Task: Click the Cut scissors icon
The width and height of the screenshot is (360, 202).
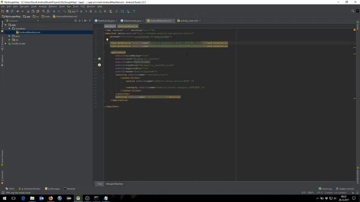Action: tap(28, 11)
